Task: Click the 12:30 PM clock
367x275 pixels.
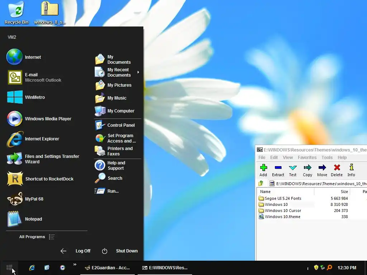Action: pyautogui.click(x=347, y=268)
